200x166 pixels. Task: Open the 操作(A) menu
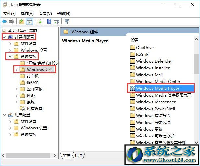[27, 14]
